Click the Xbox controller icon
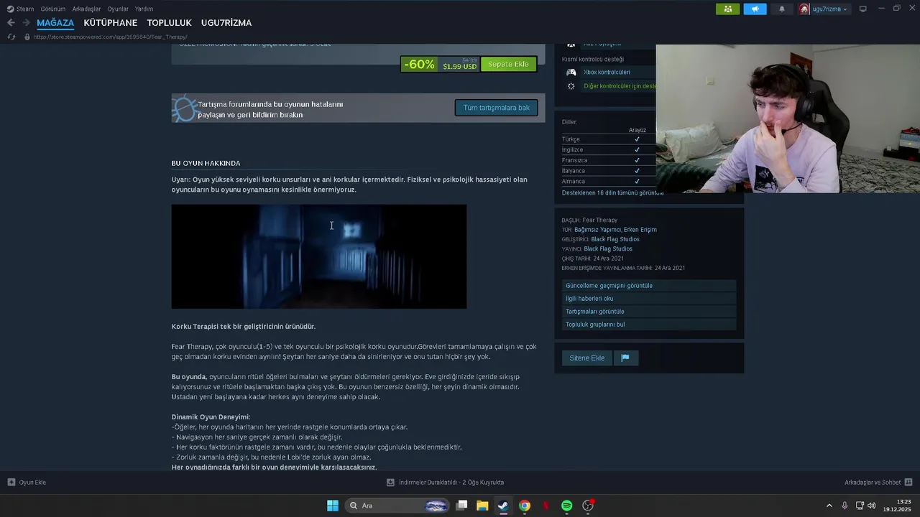Screen dimensions: 920x517 (x=571, y=72)
